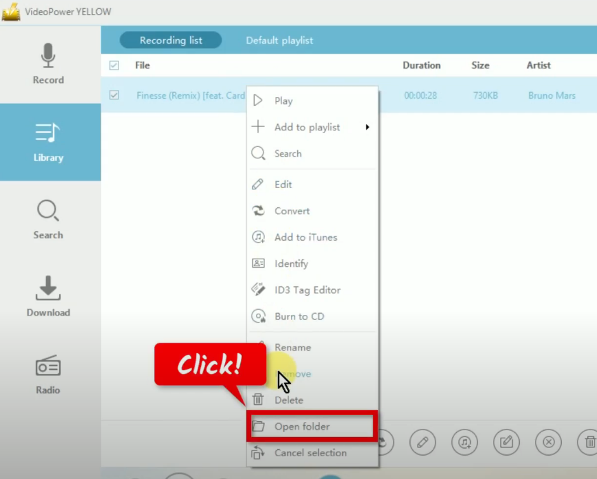Uncheck the Finesse (Remix) track checkbox
597x479 pixels.
[x=114, y=95]
